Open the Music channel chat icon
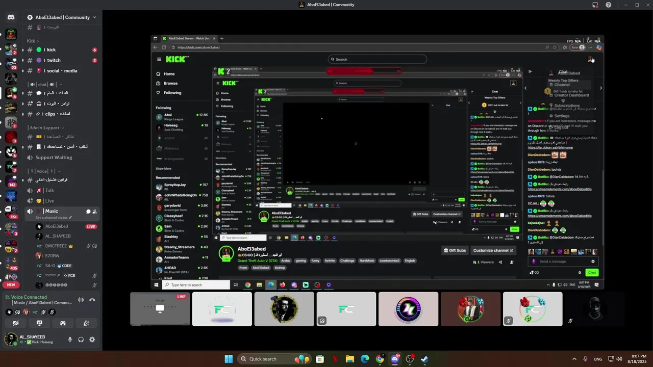 [88, 212]
